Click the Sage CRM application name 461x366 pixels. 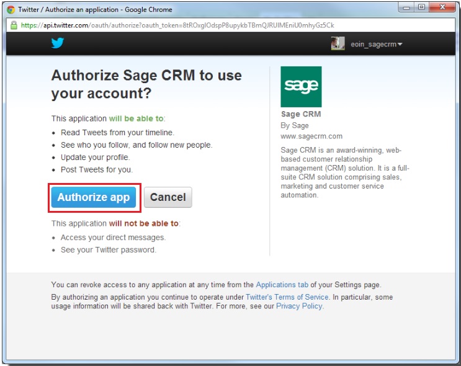pos(301,114)
